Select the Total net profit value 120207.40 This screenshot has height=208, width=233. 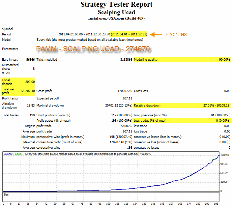click(28, 91)
